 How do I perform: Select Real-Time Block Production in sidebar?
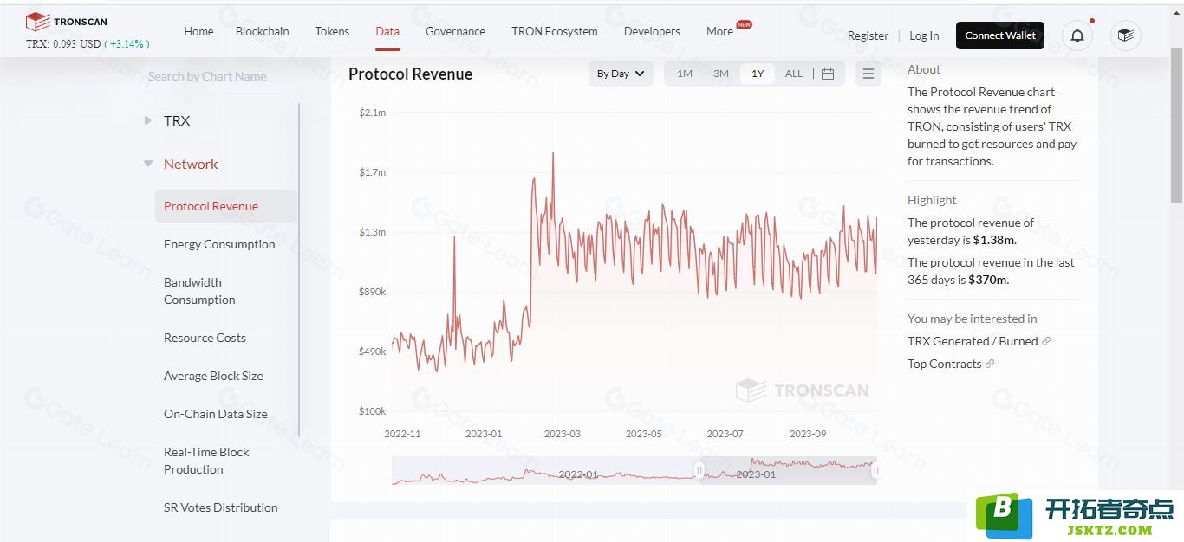point(206,461)
